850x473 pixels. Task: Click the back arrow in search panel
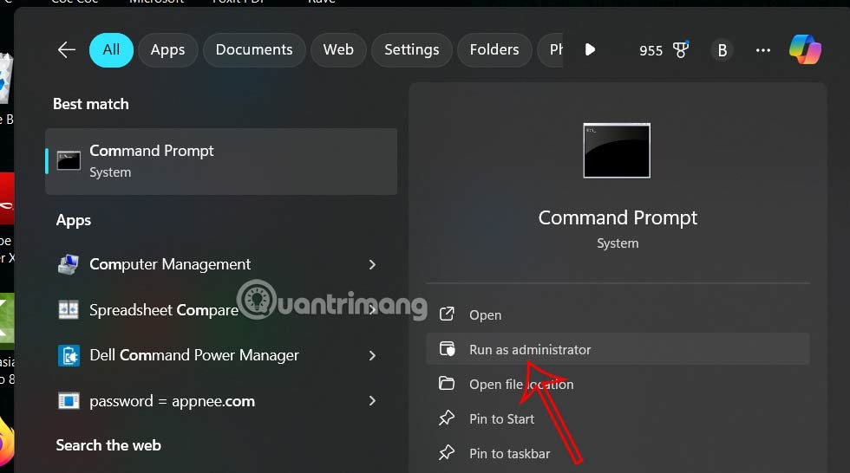tap(67, 50)
